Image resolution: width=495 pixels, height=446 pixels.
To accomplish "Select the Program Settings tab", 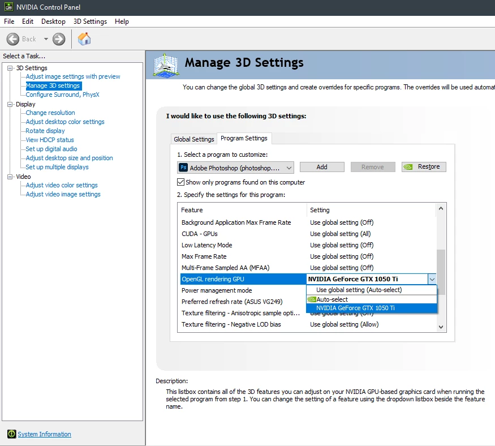I will (244, 138).
